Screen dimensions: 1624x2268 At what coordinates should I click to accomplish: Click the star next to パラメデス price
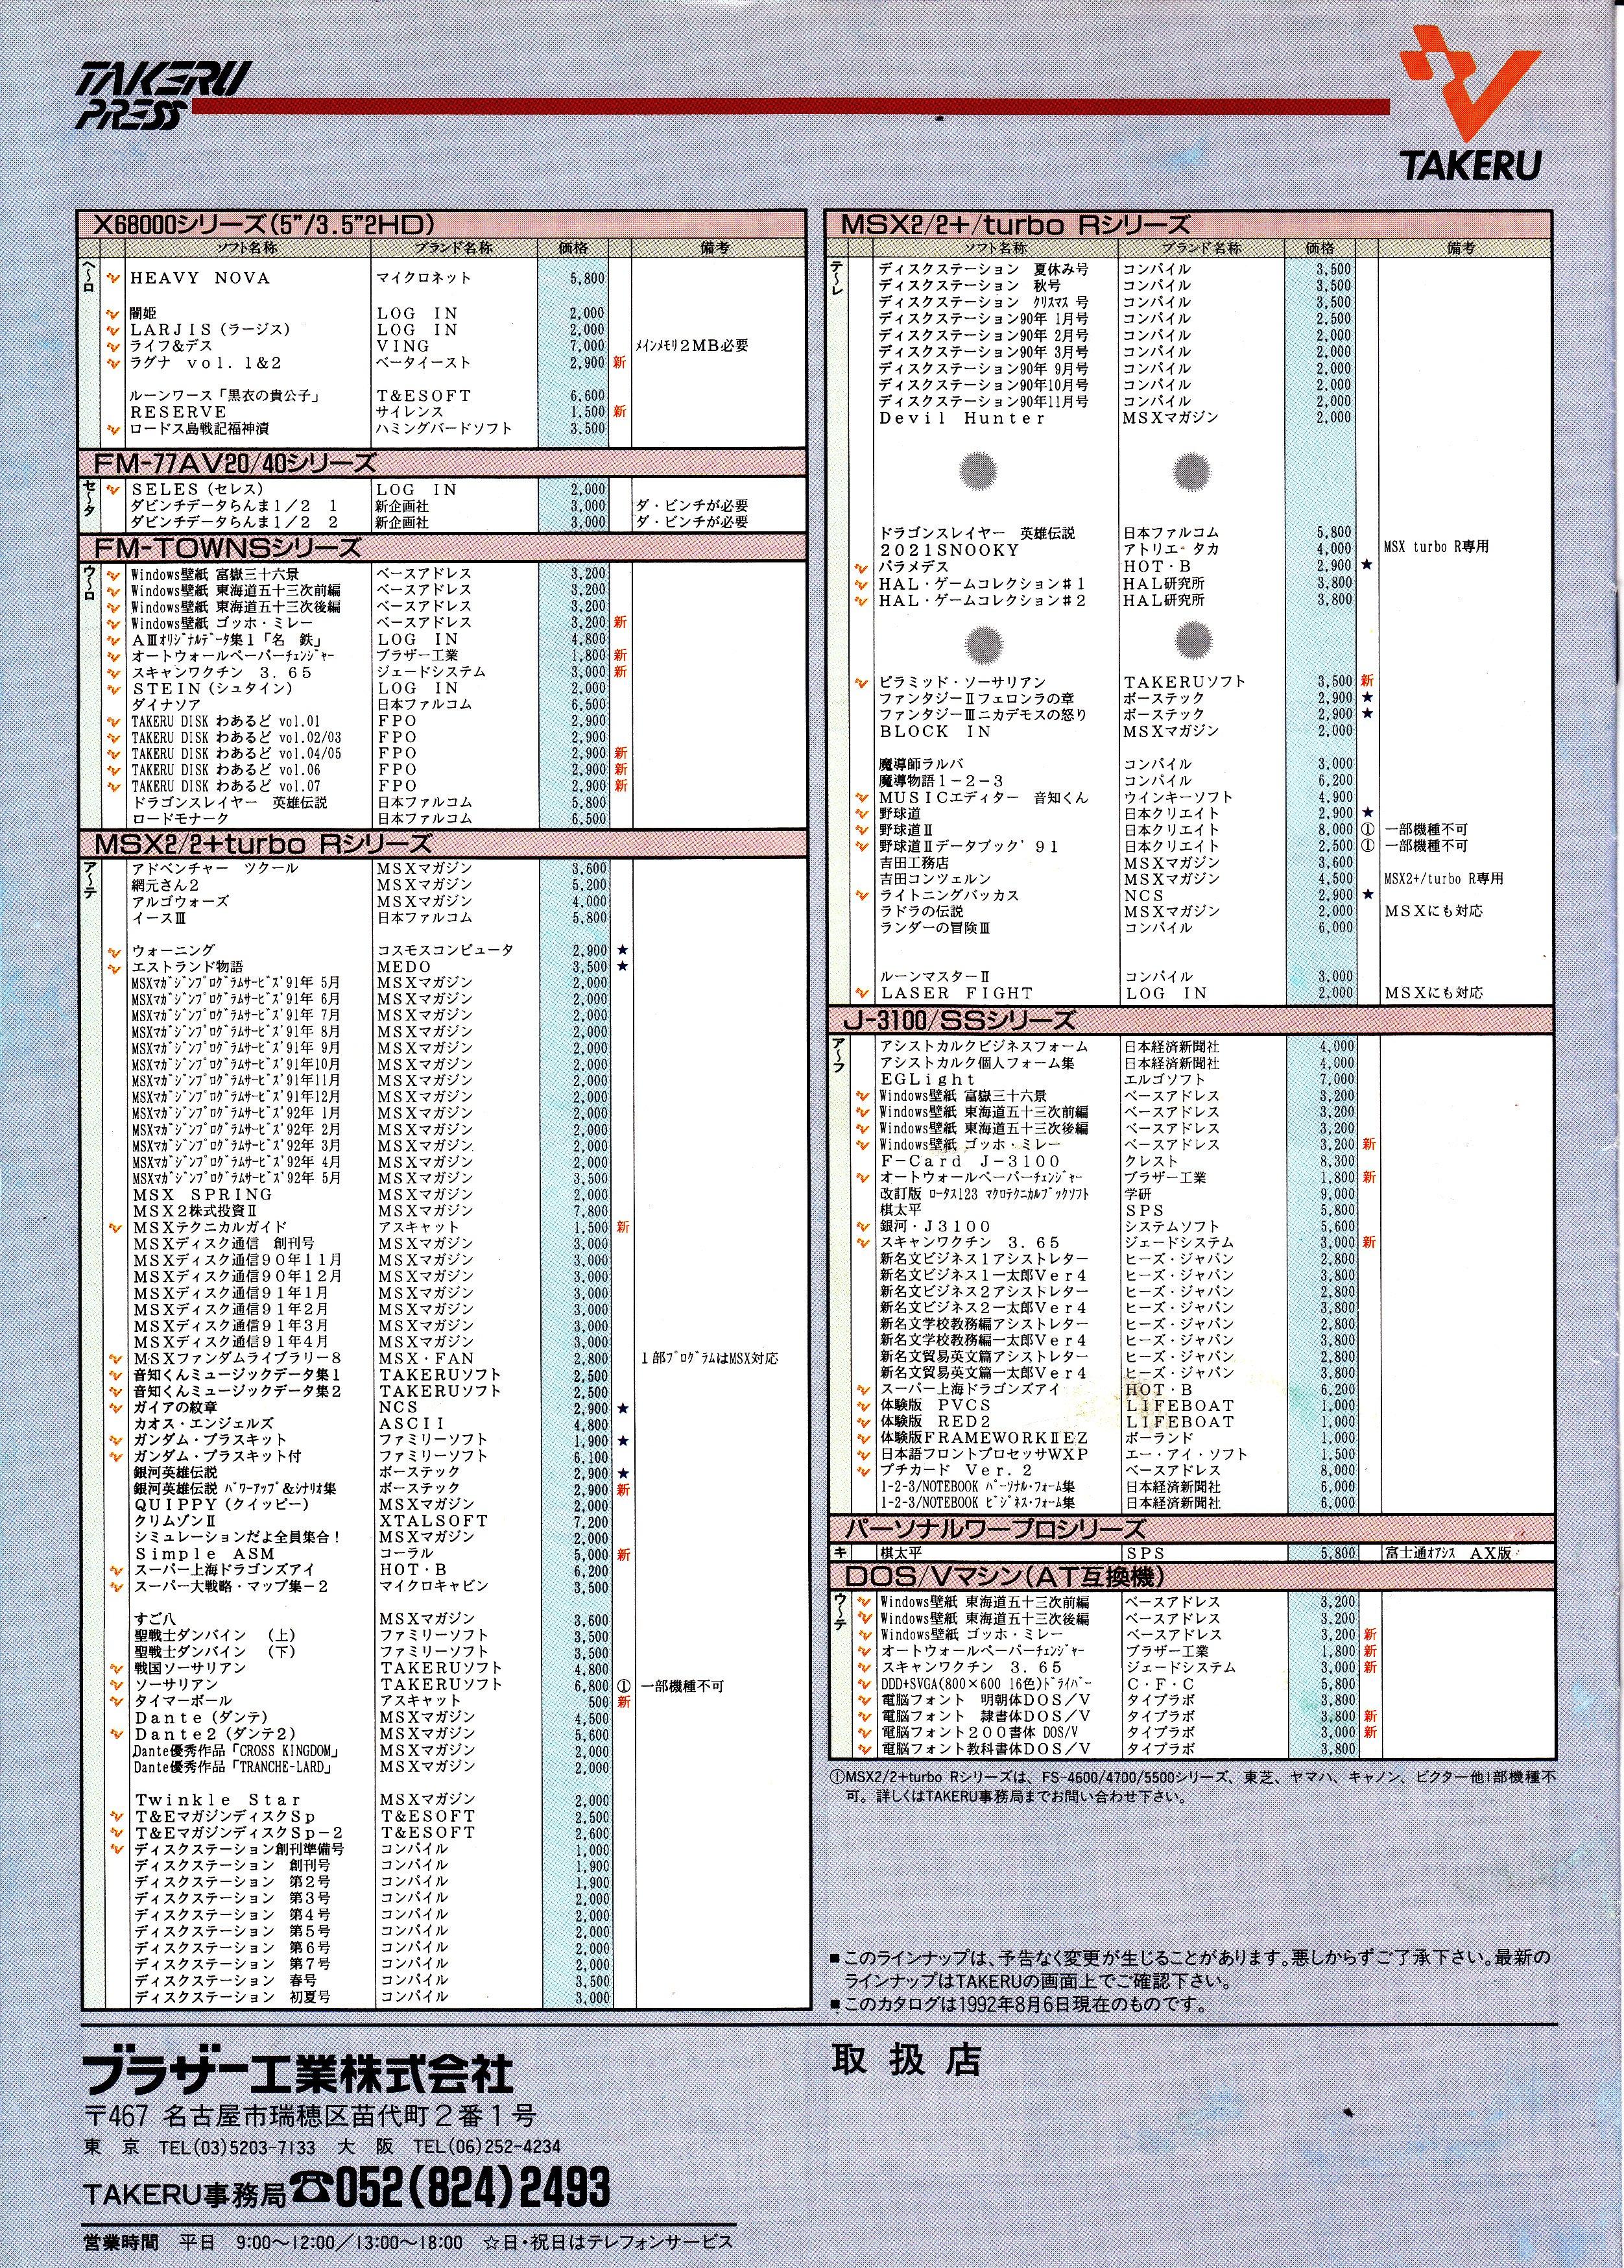coord(1367,566)
